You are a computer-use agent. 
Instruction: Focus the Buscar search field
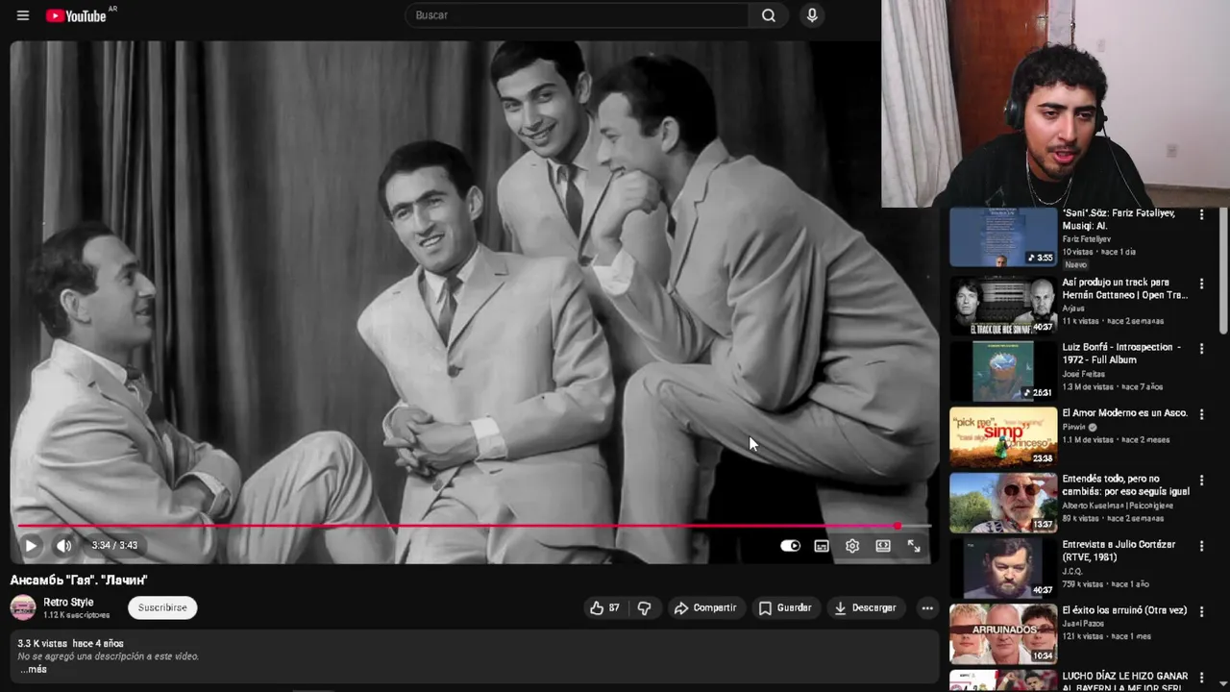pos(577,15)
